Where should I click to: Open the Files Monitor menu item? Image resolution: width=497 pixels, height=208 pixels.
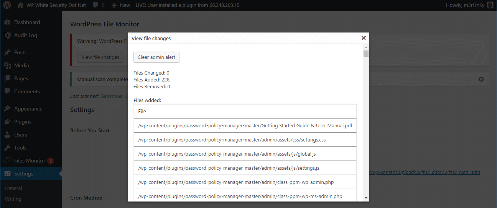tap(30, 161)
